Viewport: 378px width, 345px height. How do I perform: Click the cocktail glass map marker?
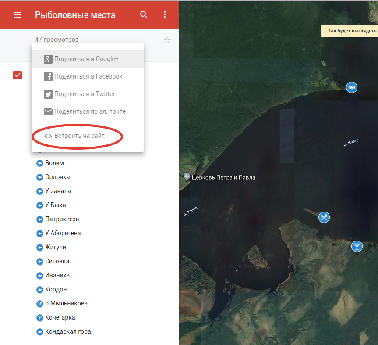pyautogui.click(x=357, y=246)
